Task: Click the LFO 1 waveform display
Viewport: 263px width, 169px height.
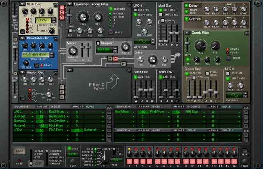Action: pos(142,41)
